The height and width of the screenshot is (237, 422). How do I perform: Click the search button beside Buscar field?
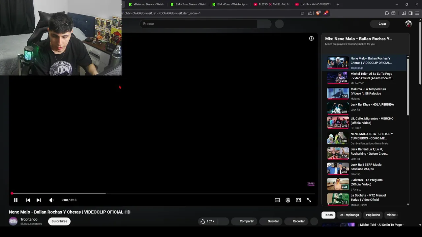(264, 24)
